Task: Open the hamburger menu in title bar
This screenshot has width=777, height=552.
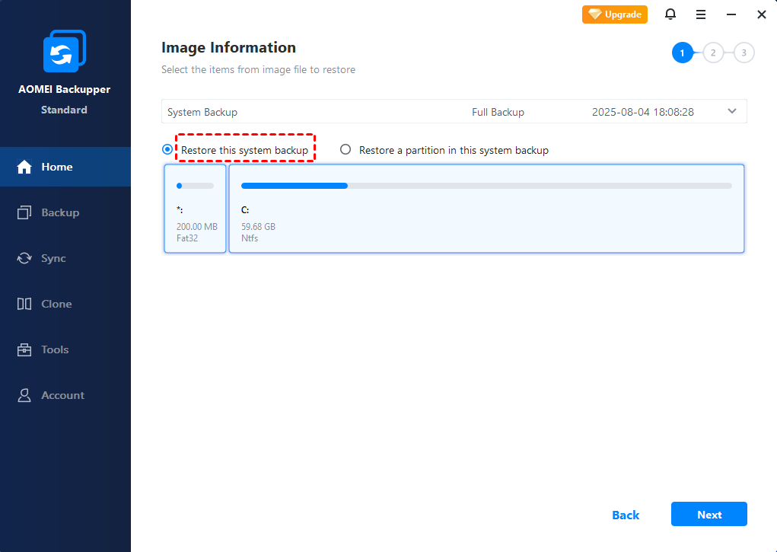Action: 701,14
